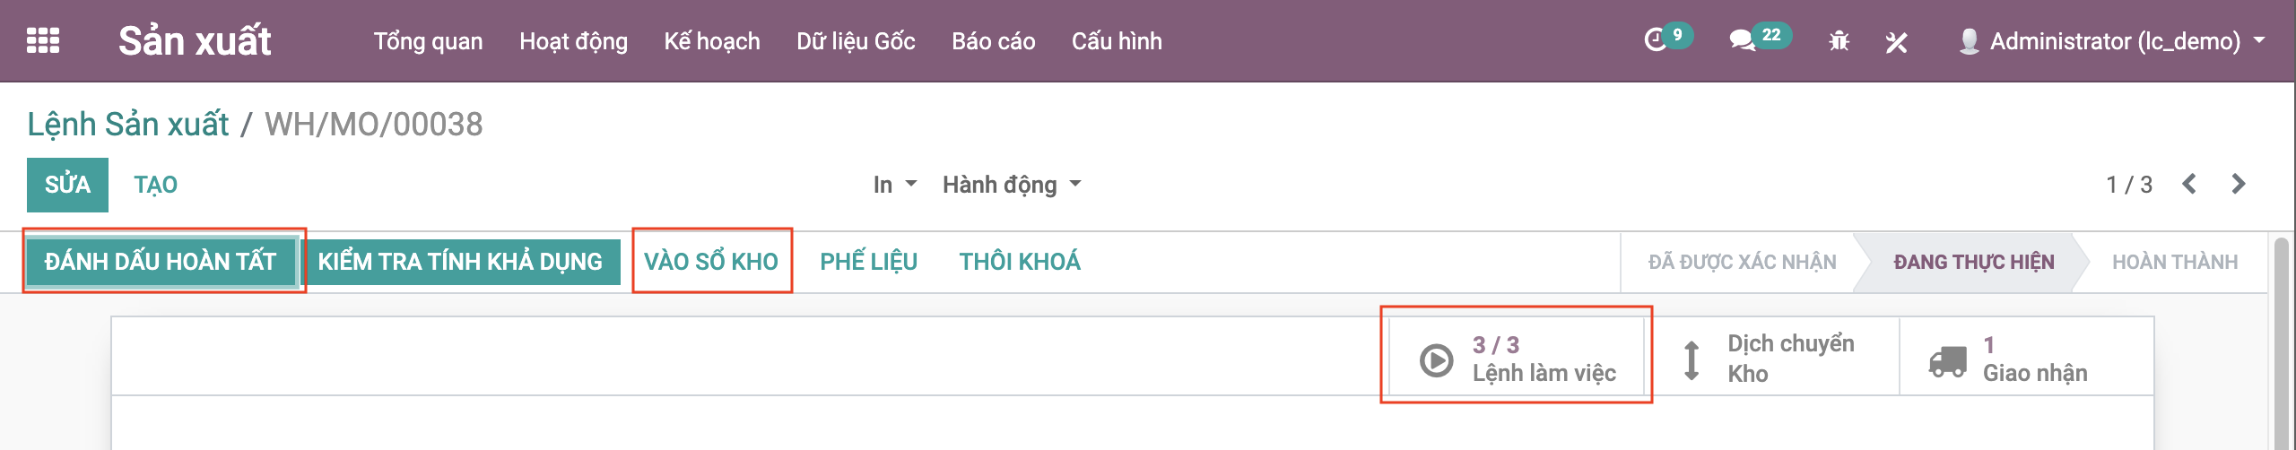
Task: Expand the In print dropdown
Action: pos(894,185)
